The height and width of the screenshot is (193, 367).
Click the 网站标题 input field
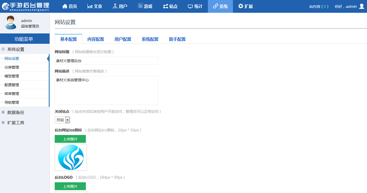(106, 61)
